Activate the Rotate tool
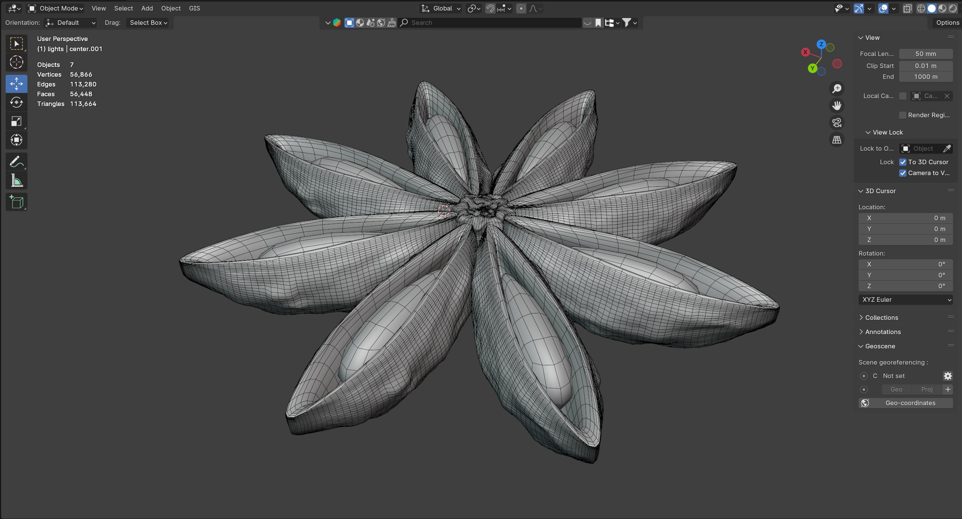 click(16, 102)
